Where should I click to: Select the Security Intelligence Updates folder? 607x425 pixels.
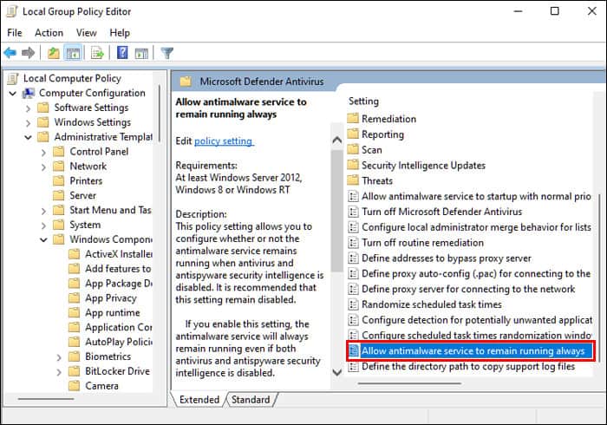pyautogui.click(x=422, y=165)
